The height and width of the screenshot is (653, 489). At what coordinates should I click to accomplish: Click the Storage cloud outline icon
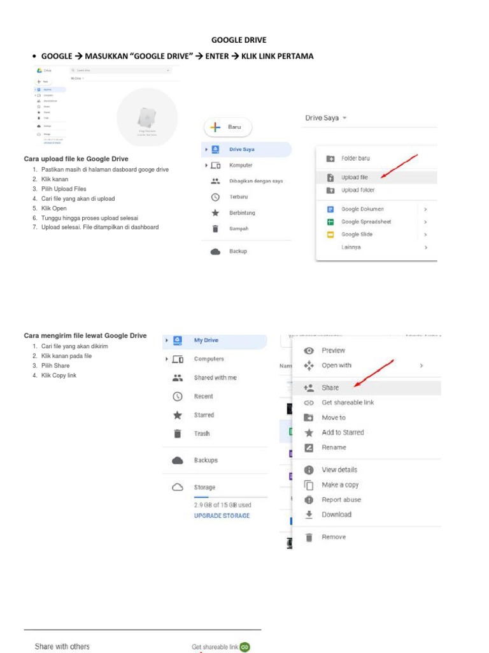click(178, 487)
